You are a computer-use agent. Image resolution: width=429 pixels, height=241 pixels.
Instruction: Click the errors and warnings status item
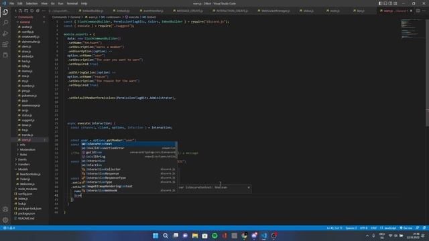pos(9,228)
